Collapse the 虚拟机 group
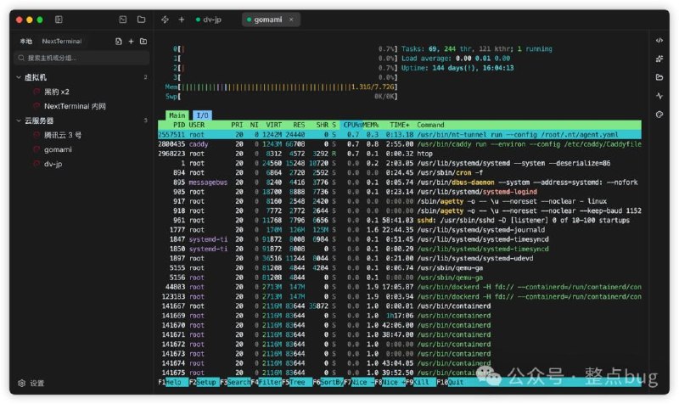The image size is (679, 404). (x=19, y=77)
